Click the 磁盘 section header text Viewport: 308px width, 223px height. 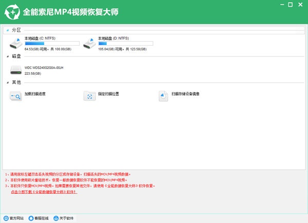click(16, 56)
